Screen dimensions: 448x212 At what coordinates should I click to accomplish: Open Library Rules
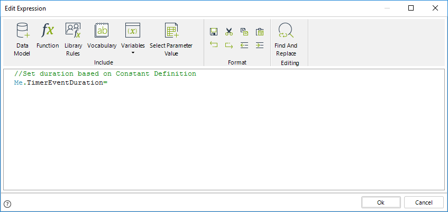click(x=74, y=39)
